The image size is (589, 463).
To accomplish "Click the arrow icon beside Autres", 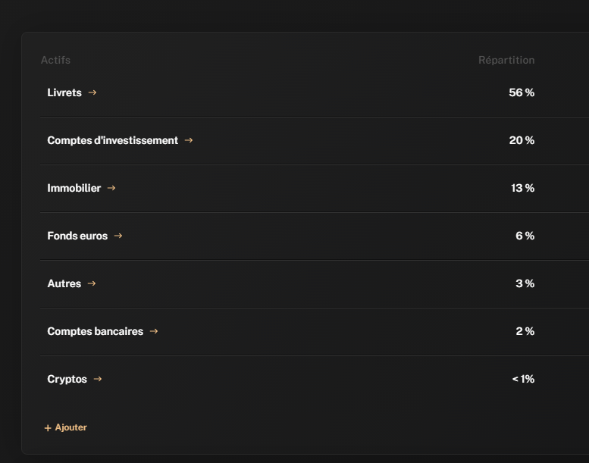I will [x=92, y=283].
